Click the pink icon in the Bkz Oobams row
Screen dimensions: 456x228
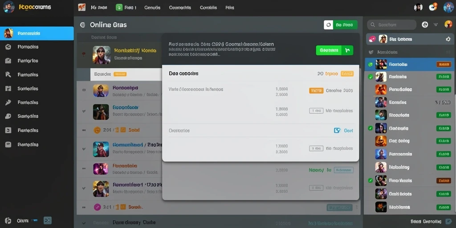click(372, 39)
